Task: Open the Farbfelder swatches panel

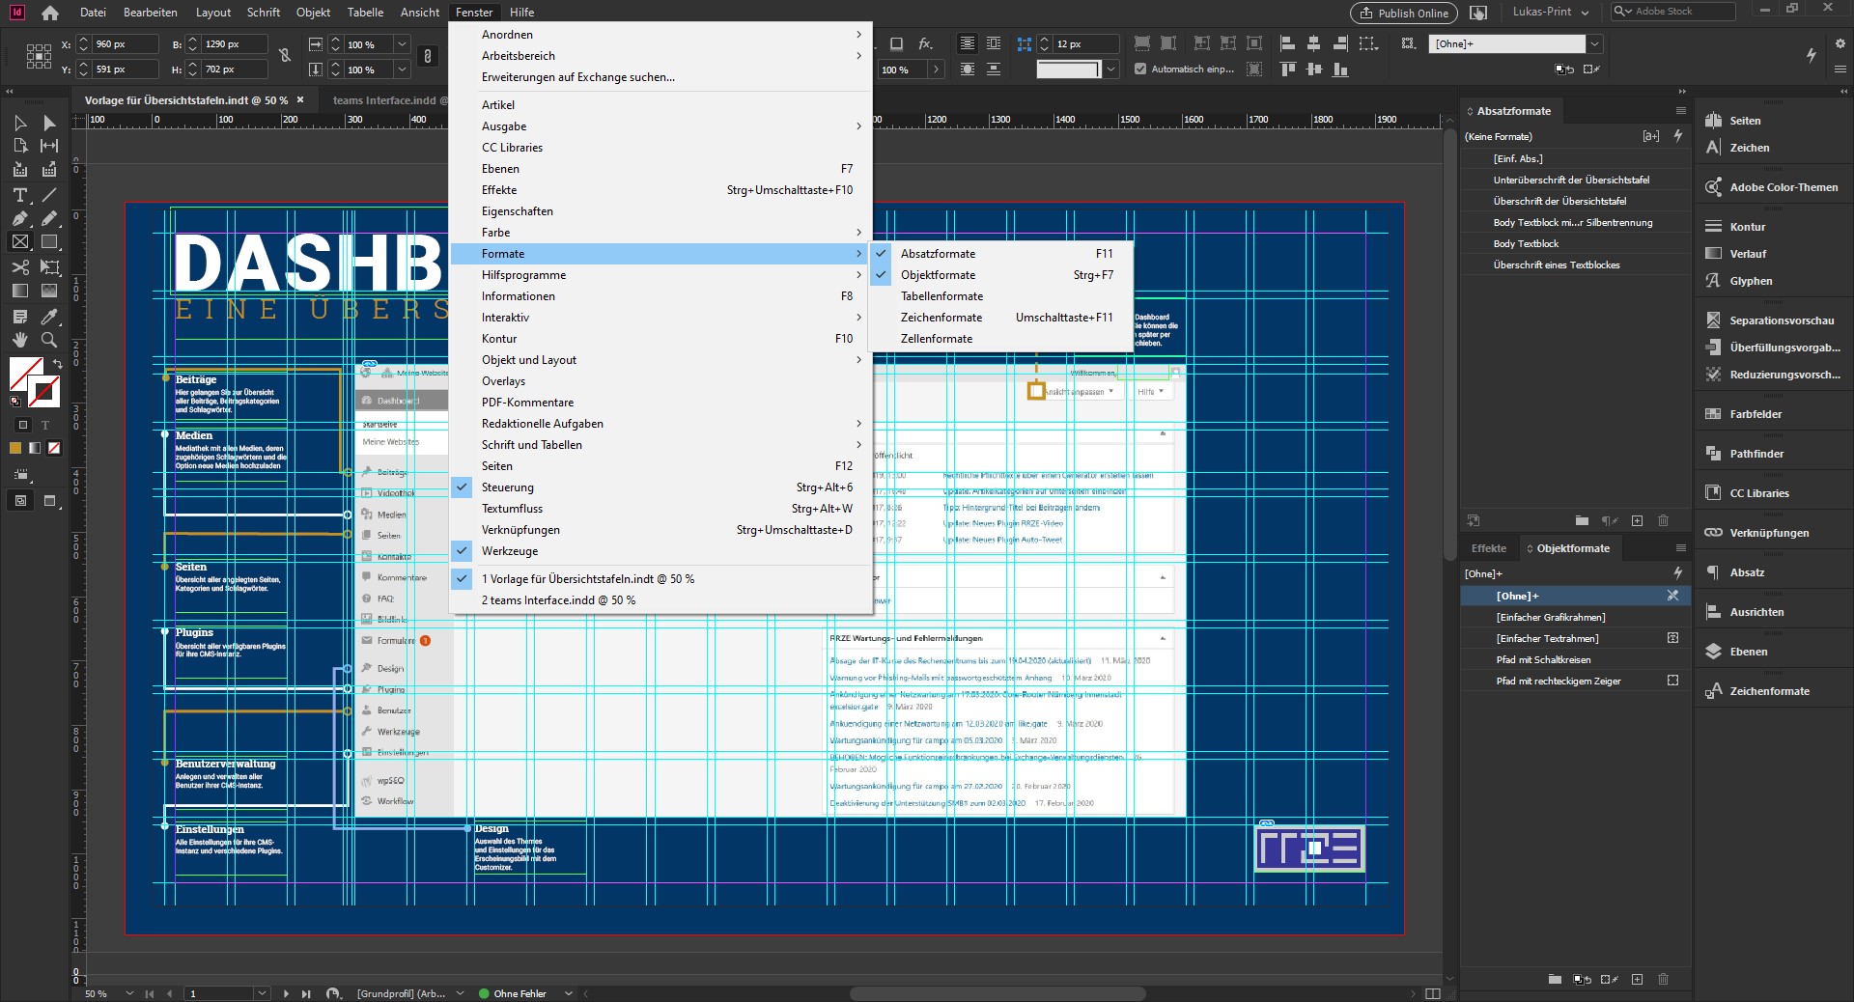Action: tap(1755, 414)
